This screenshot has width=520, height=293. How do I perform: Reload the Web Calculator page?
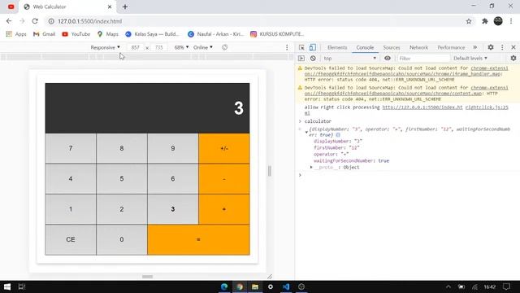point(35,21)
